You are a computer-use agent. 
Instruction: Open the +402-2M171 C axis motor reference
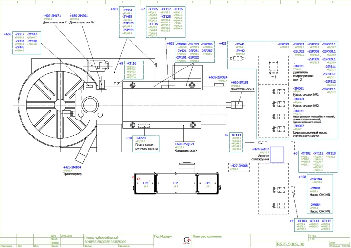(52, 16)
